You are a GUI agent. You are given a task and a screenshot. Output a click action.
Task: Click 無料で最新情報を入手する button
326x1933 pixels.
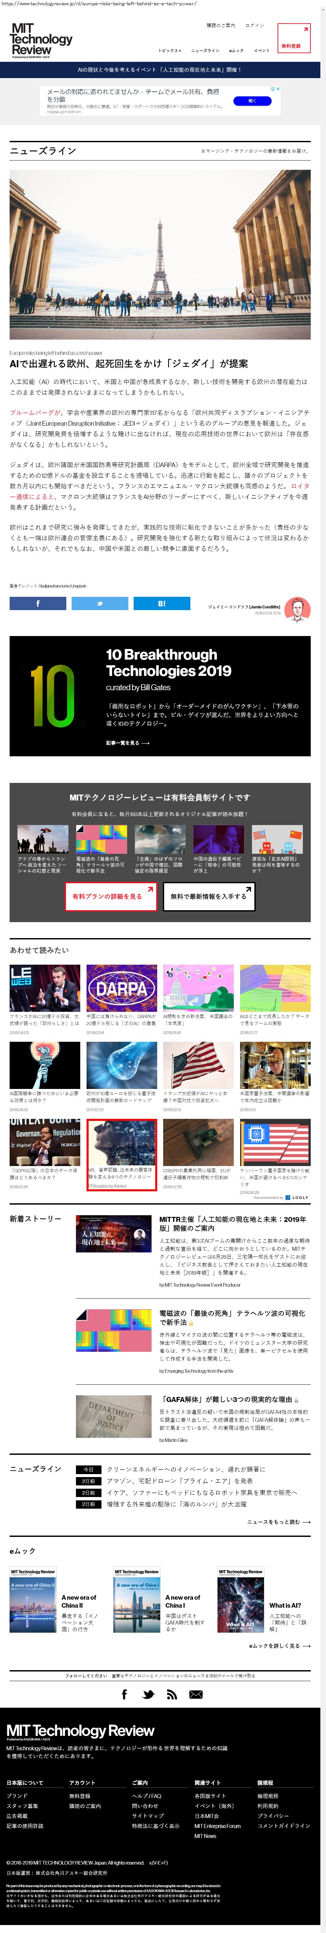pos(208,896)
